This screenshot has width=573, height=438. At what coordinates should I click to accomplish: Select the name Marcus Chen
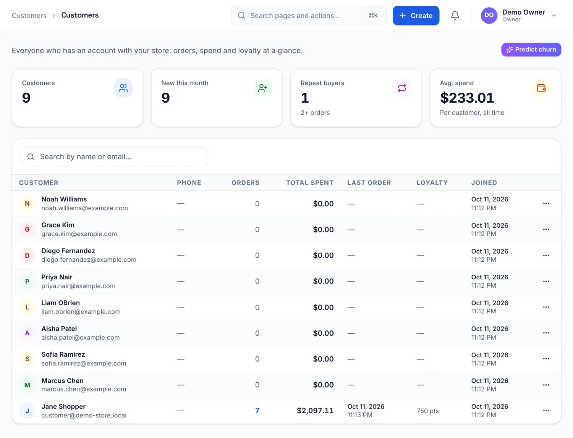point(63,381)
